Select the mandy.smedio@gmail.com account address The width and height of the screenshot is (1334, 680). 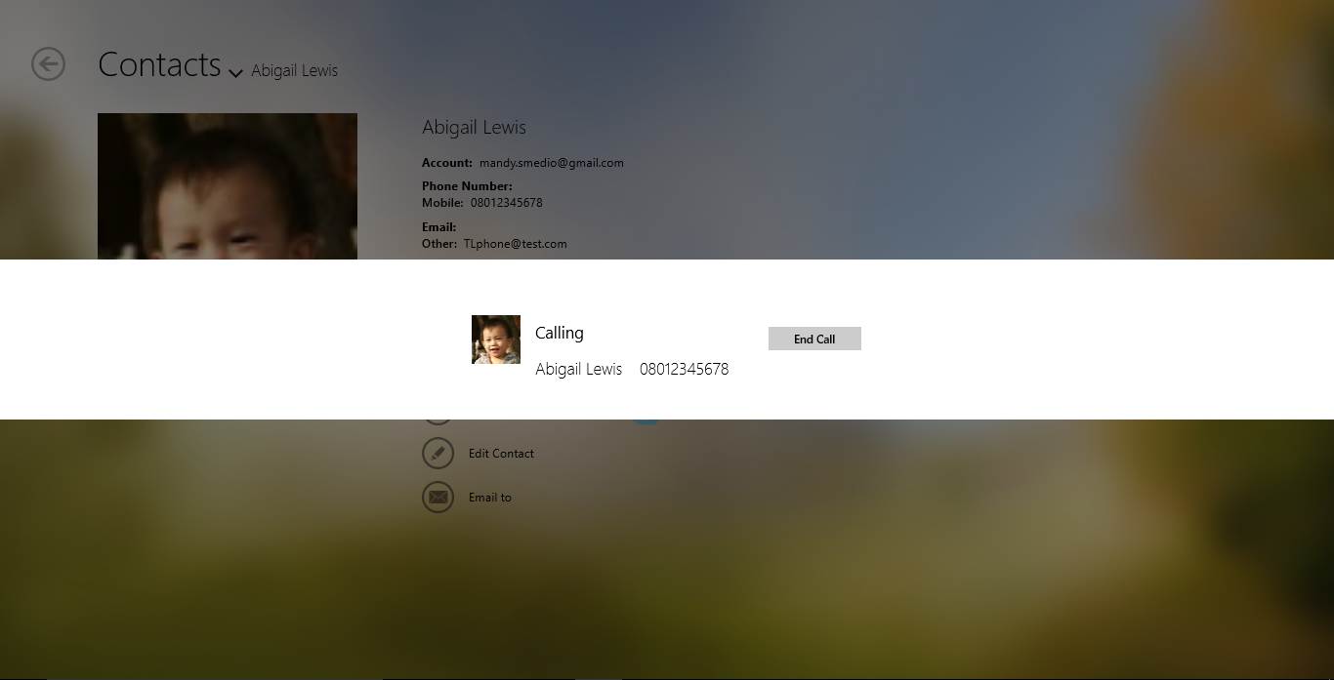coord(551,163)
